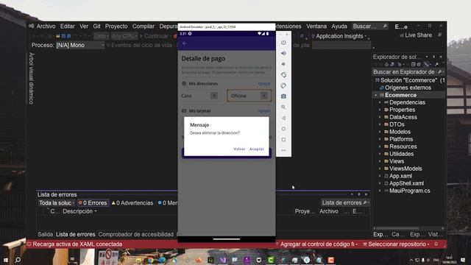Tap emulator Back triangle navigation icon
The width and height of the screenshot is (471, 265).
coord(283,118)
